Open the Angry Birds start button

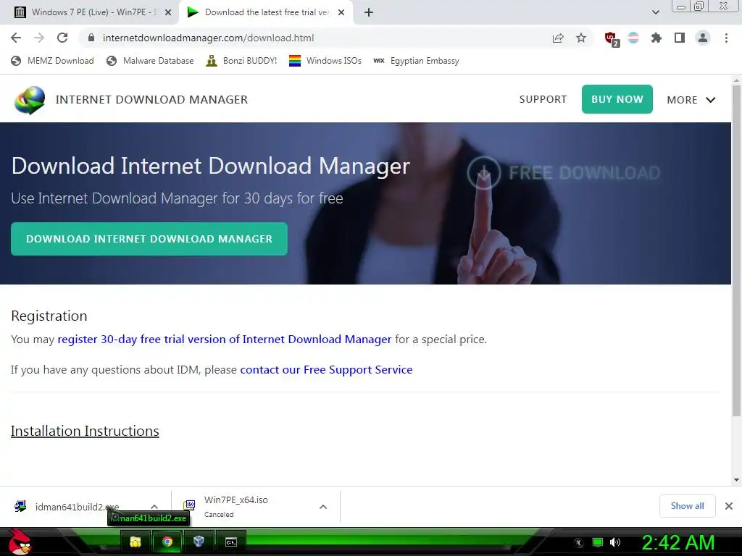point(20,542)
